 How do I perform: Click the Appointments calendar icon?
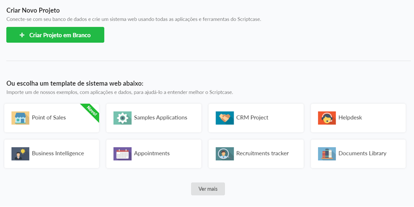coord(122,154)
